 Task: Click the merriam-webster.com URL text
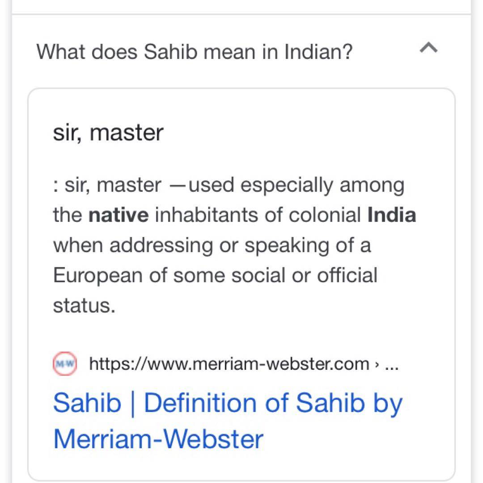pos(229,364)
